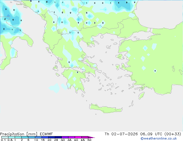
Task: Click the legend value label "15"
Action: (43, 140)
